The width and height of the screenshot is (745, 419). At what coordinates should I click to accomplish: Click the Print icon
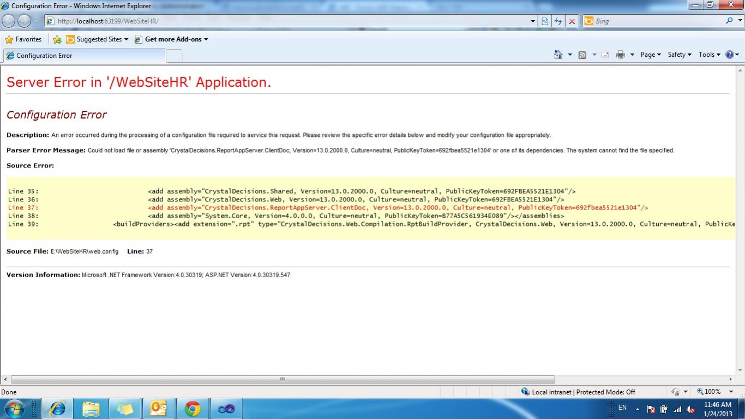620,55
